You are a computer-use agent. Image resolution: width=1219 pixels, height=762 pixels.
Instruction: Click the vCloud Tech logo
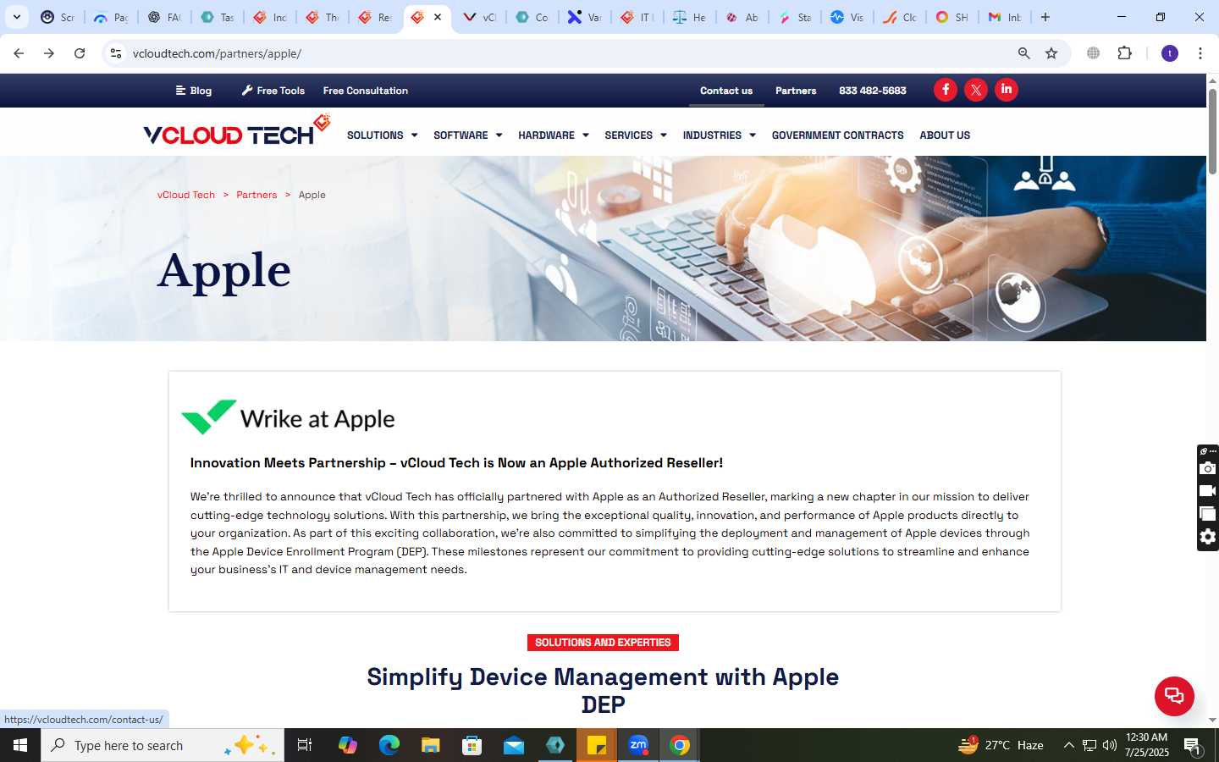click(x=236, y=131)
